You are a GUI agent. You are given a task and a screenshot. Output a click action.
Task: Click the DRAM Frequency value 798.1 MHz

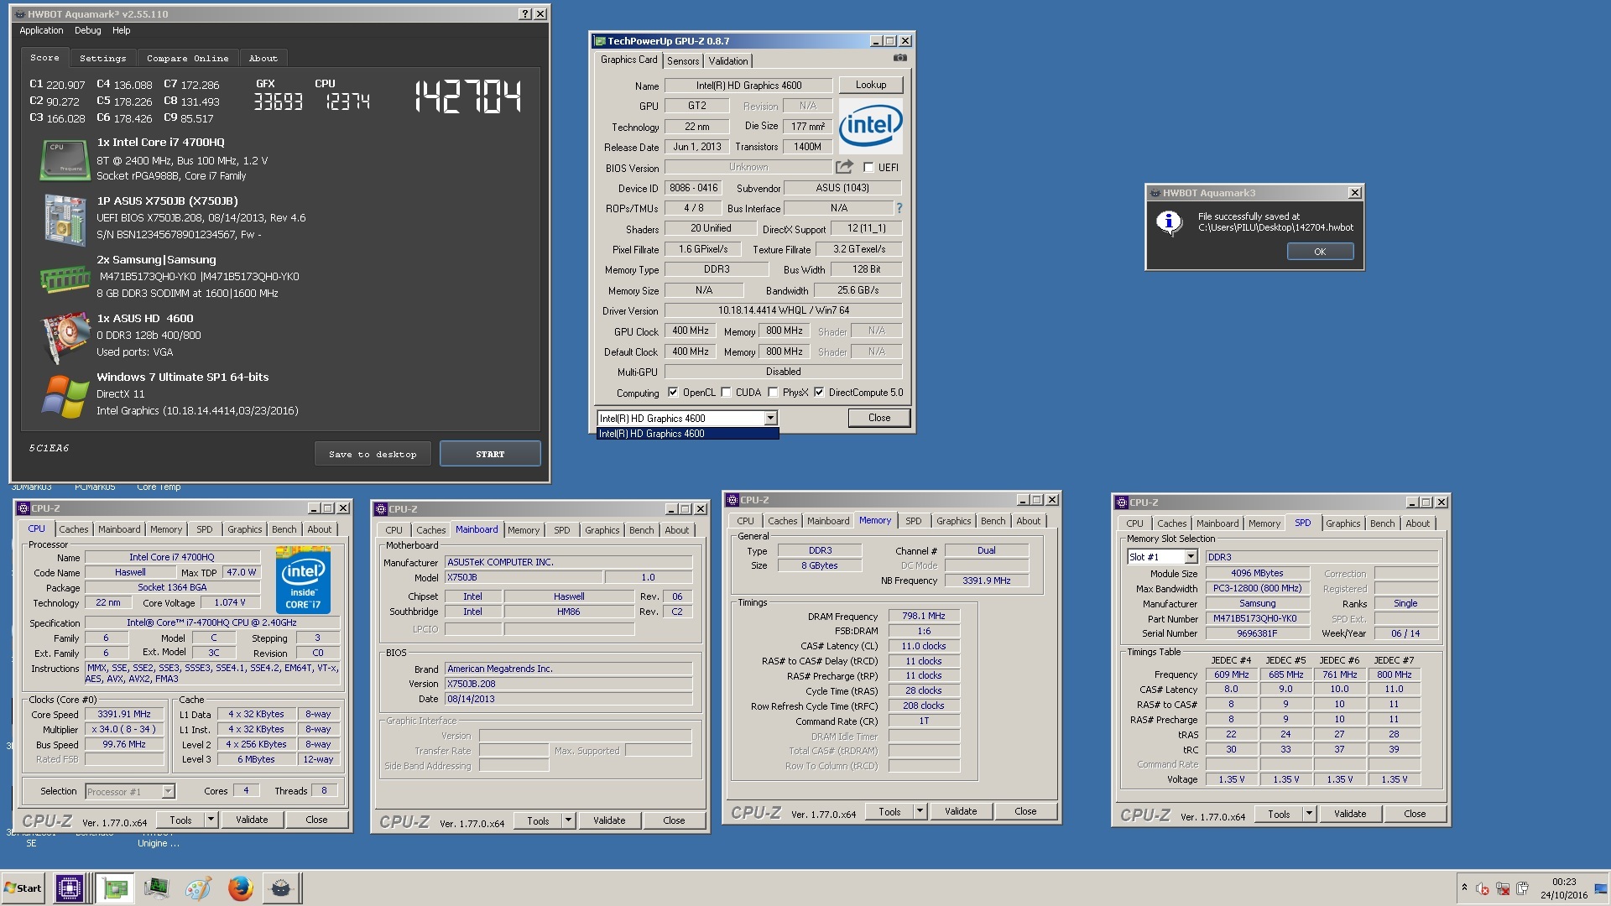click(x=923, y=616)
